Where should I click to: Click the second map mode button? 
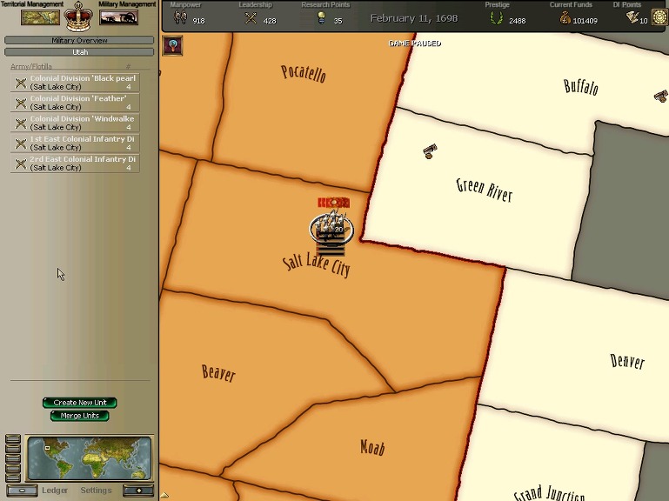13,449
